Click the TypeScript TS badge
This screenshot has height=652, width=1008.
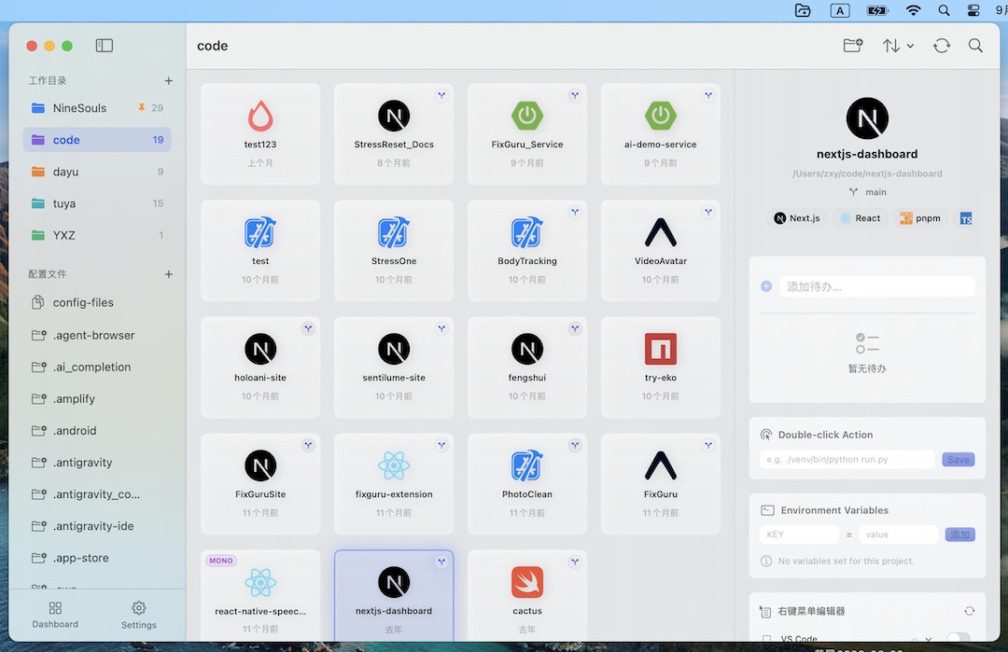tap(966, 218)
